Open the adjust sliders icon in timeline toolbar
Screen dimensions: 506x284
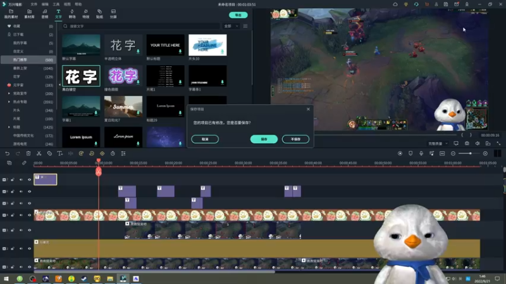click(x=123, y=153)
